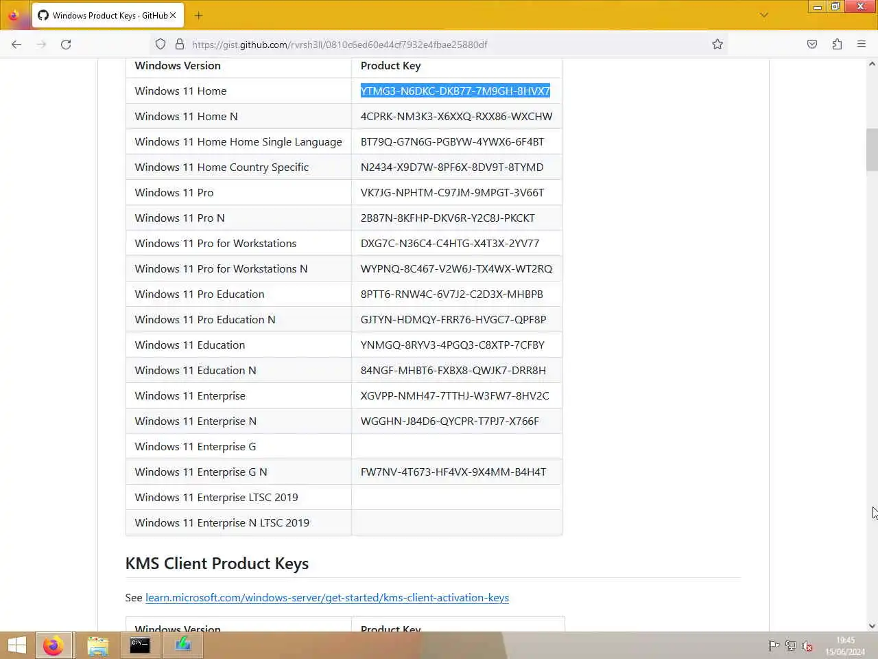This screenshot has width=878, height=659.
Task: Click the key 4CPRK-NM3K3-X6XXQ-RXX86-WXCHW
Action: (x=456, y=116)
